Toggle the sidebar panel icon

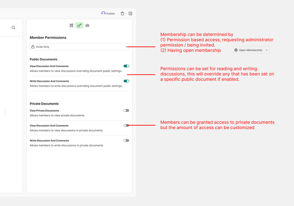pos(130,14)
